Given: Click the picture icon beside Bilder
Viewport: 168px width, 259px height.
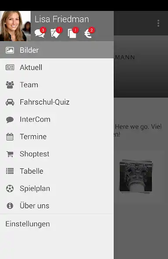Looking at the screenshot, I should [10, 50].
